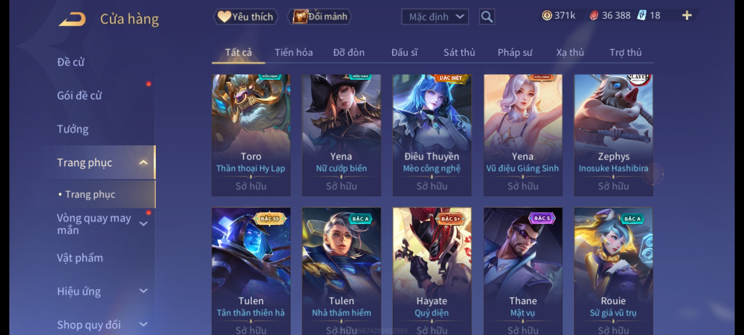Open Zephys Inosuke Hashibira skin card
This screenshot has width=744, height=335.
coord(613,135)
